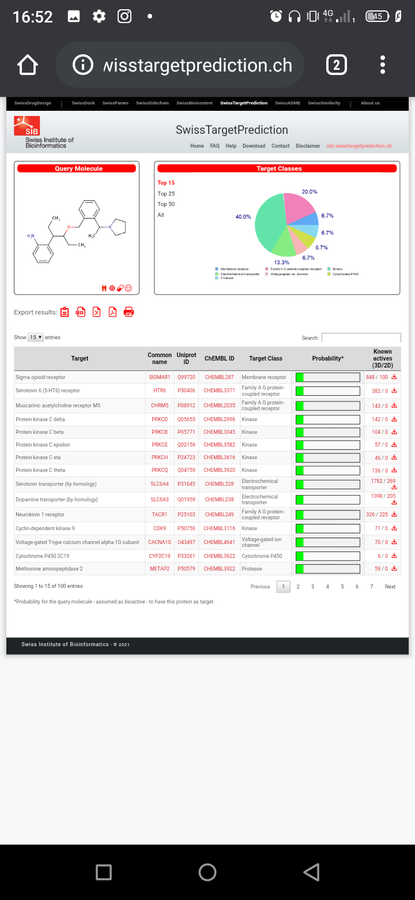Copy results to clipboard icon
This screenshot has height=900, width=415.
tap(65, 312)
